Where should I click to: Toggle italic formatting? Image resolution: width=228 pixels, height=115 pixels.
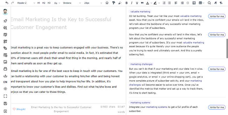[132, 3]
